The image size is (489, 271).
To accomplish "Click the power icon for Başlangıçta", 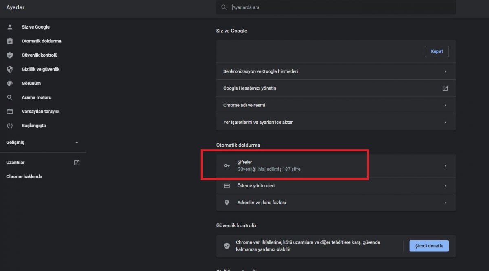I will 10,126.
